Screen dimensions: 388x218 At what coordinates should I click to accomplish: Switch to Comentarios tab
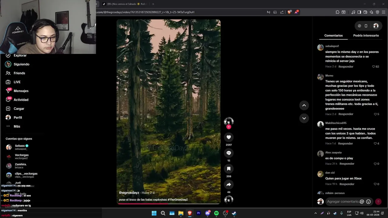[333, 35]
